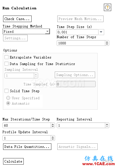Image resolution: width=116 pixels, height=166 pixels.
Task: Increase Max Iterations/Time Step with up arrow
Action: [x=53, y=124]
